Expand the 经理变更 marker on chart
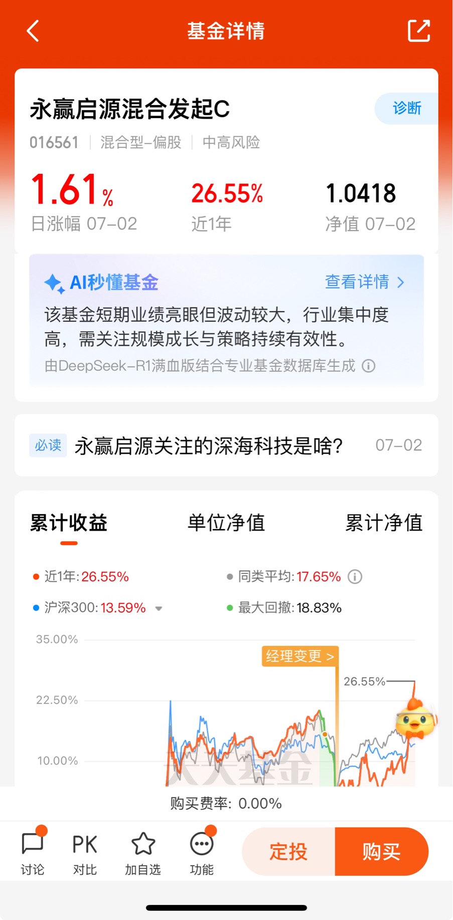This screenshot has height=920, width=453. (300, 656)
